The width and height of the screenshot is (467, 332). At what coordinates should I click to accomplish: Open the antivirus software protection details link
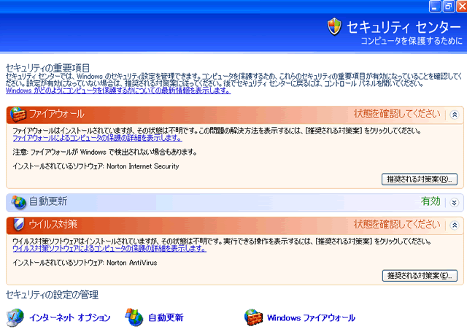[109, 249]
